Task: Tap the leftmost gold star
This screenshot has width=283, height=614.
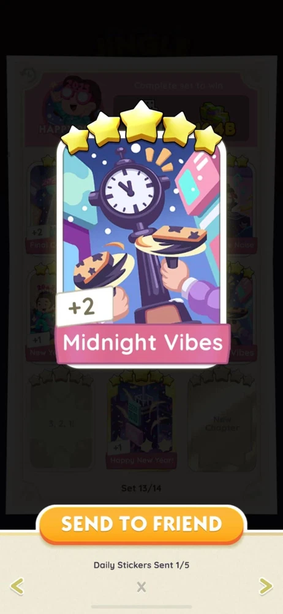Action: click(x=76, y=139)
